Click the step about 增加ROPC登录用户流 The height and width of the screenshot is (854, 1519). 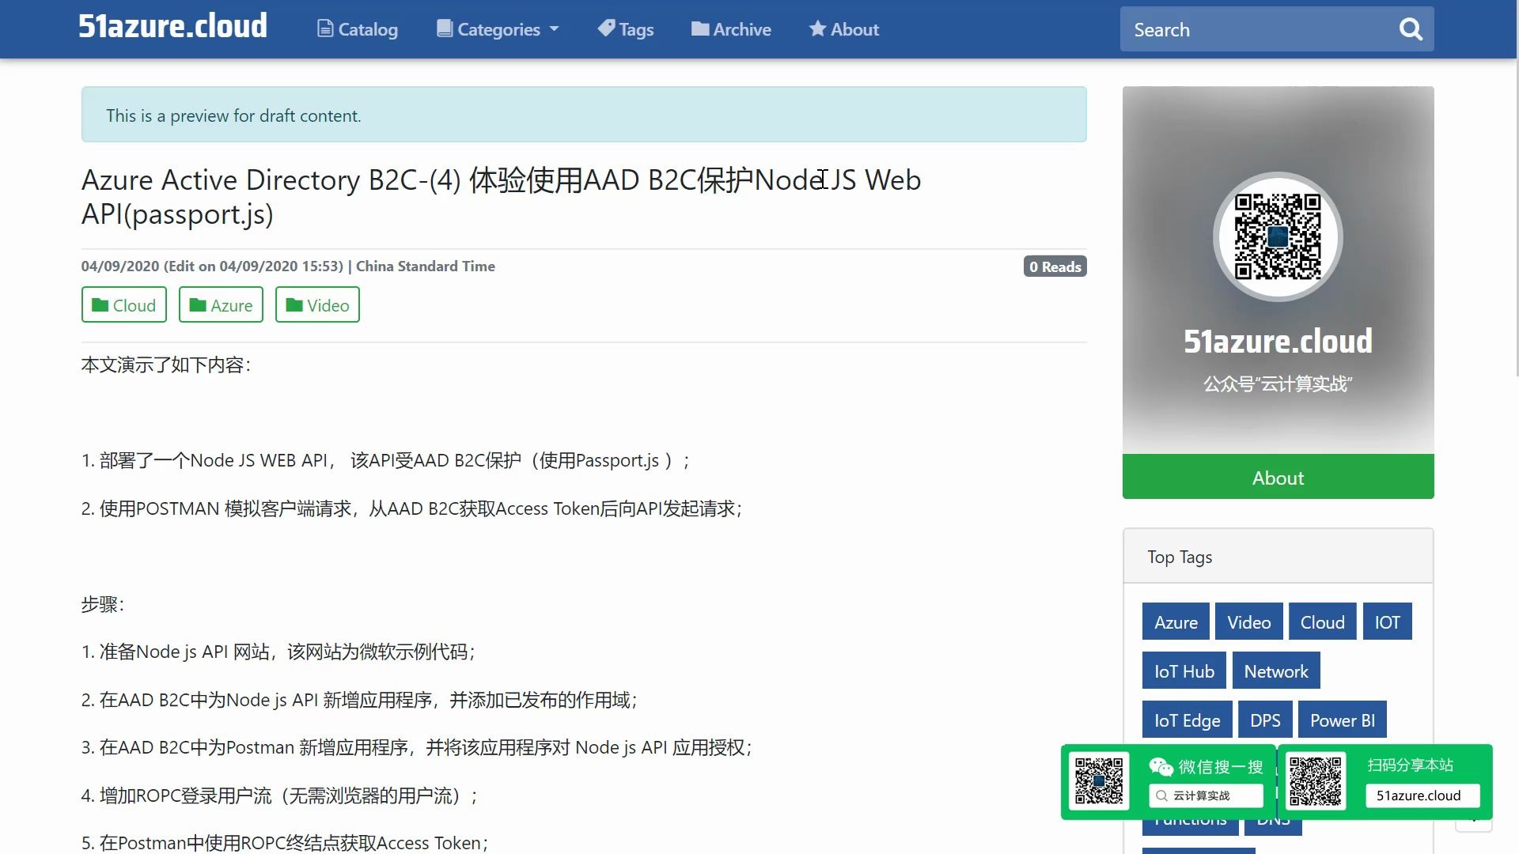(279, 795)
